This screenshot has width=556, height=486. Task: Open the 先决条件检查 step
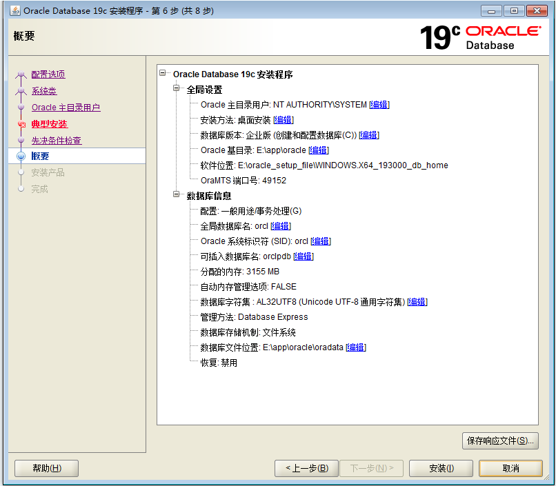(x=57, y=141)
